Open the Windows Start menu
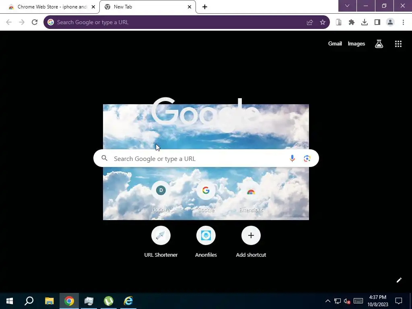The image size is (412, 309). [10, 301]
